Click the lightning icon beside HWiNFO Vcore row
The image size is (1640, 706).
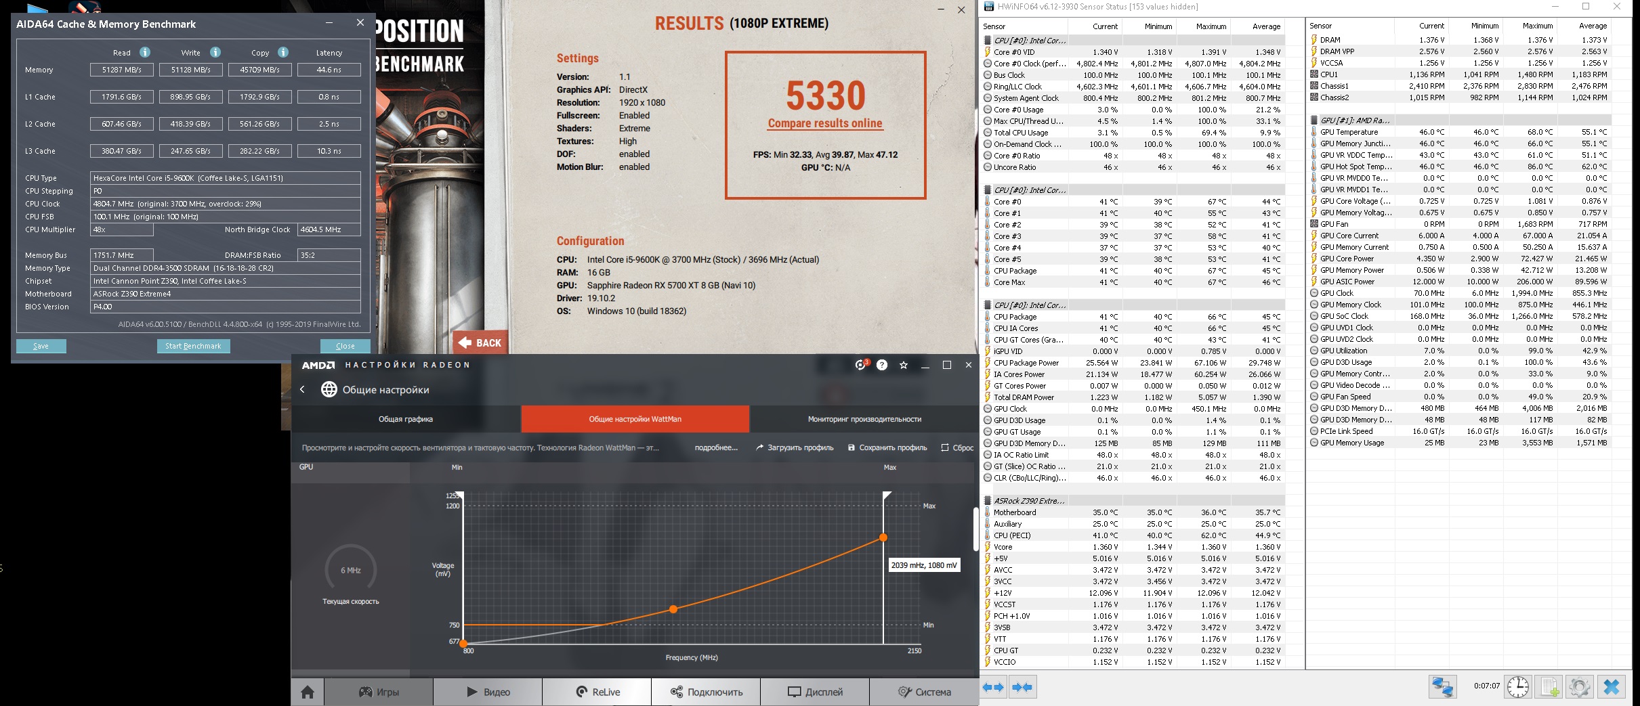(x=988, y=547)
